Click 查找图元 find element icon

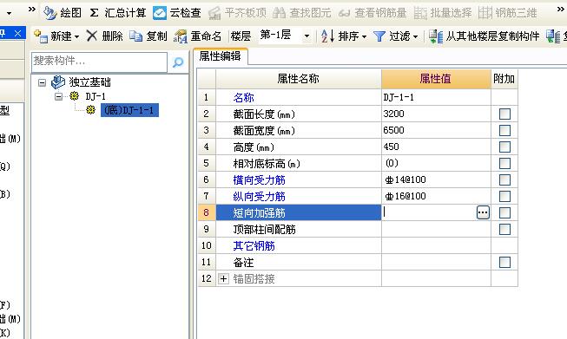click(x=280, y=13)
